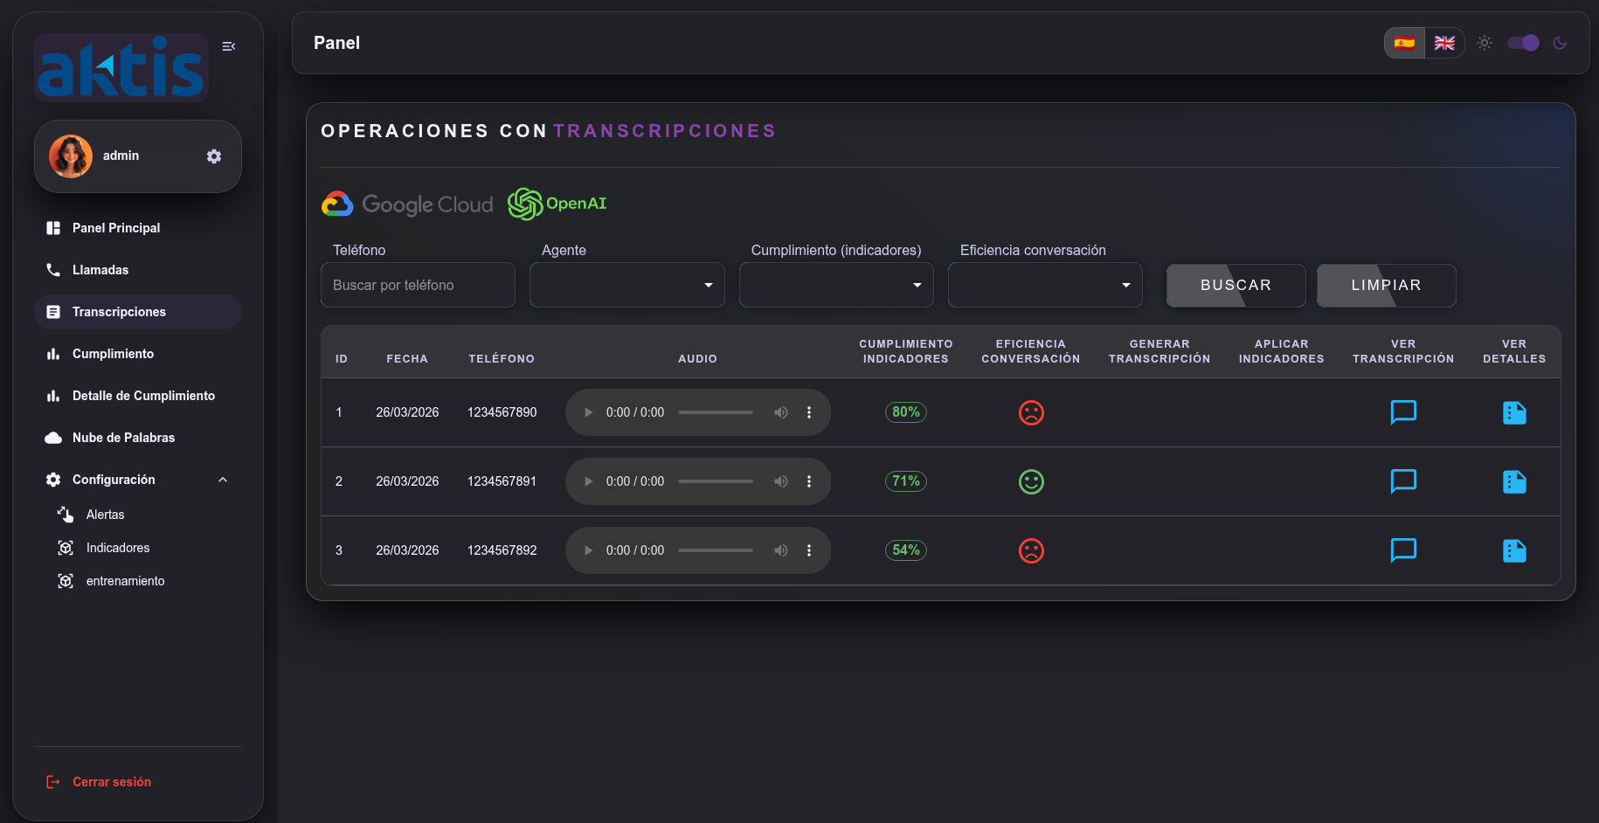Click the TELÉFONO column header
The height and width of the screenshot is (823, 1599).
coord(502,359)
